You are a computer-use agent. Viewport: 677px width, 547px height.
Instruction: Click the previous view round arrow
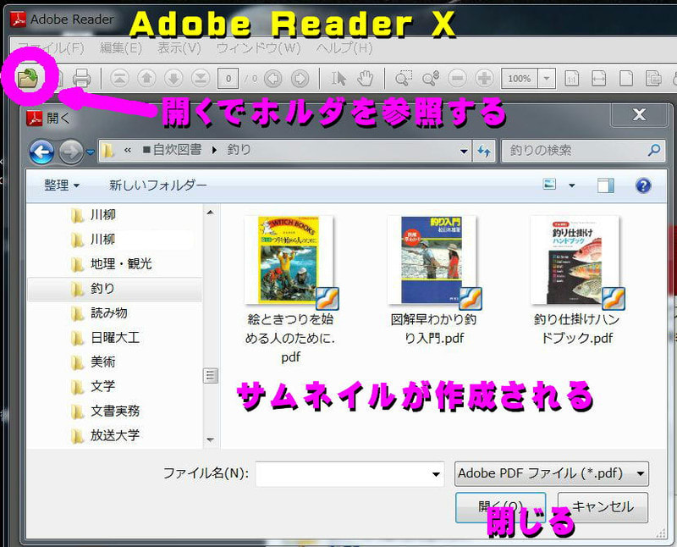click(x=272, y=79)
